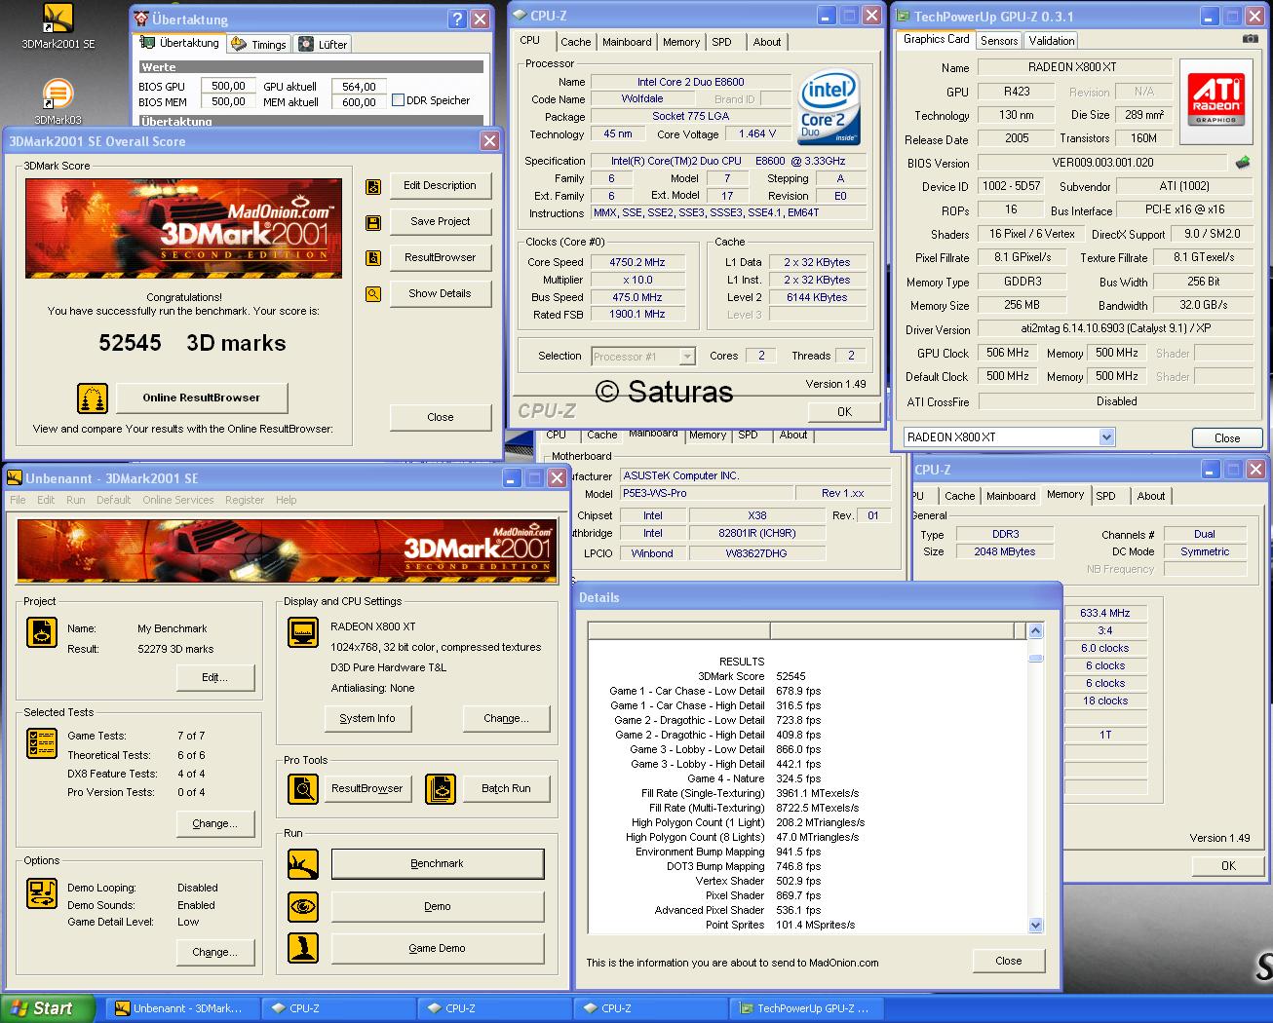Switch to the Timings tab in Übertaktung
Viewport: 1273px width, 1023px height.
click(x=258, y=44)
